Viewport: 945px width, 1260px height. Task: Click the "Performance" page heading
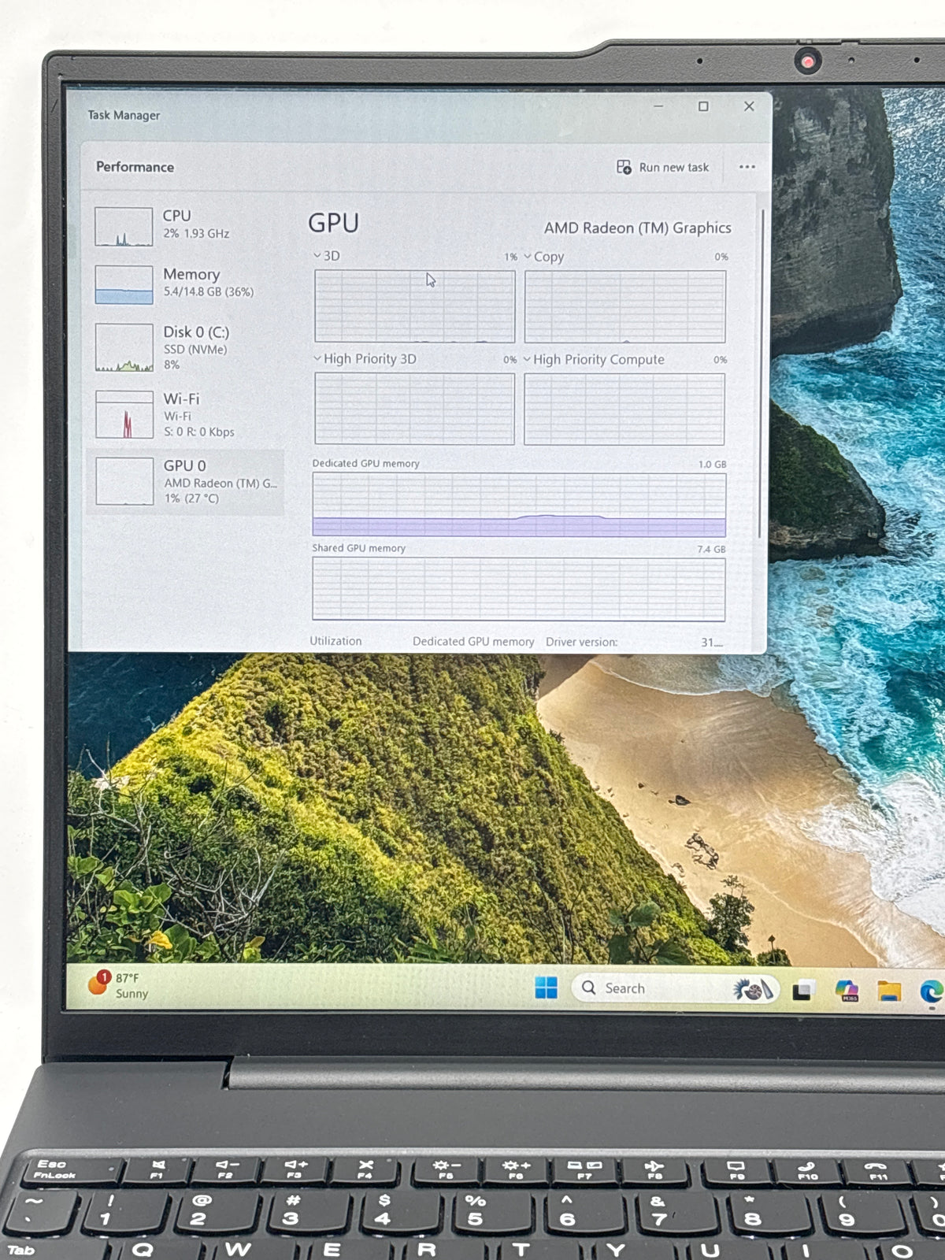pos(135,167)
